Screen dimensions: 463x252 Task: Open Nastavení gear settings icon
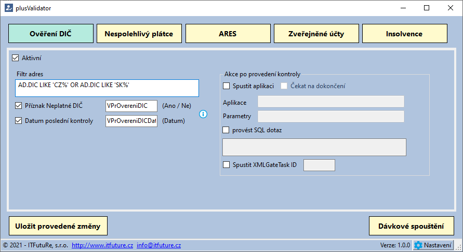418,245
